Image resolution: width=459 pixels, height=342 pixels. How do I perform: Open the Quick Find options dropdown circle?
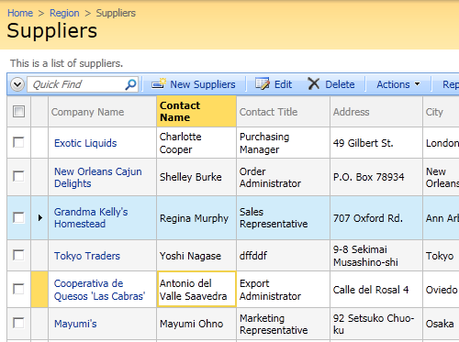pyautogui.click(x=17, y=84)
